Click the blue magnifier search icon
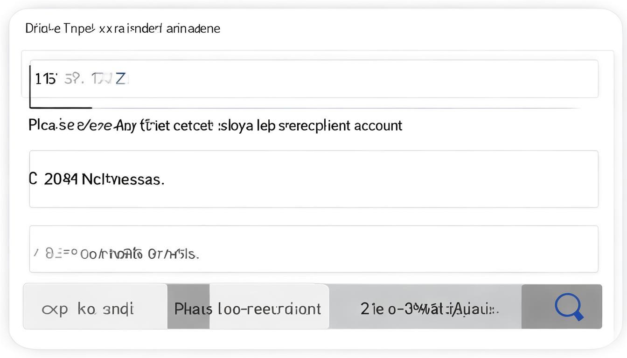This screenshot has height=358, width=627. click(x=568, y=308)
